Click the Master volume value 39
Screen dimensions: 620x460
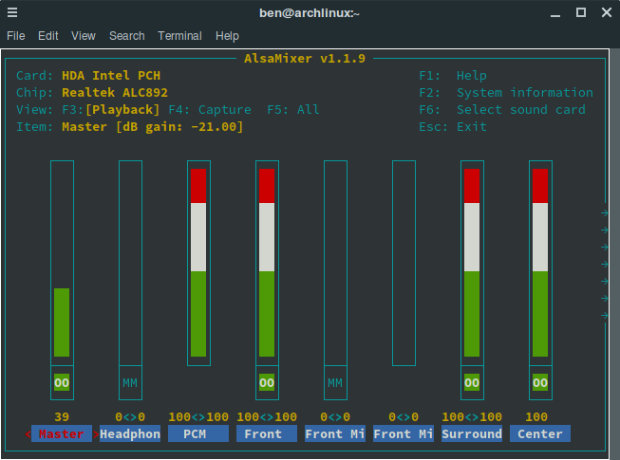point(62,417)
